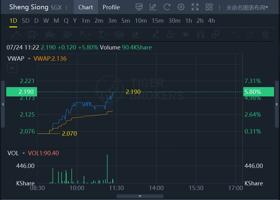Open the grid layout icon

click(x=209, y=7)
